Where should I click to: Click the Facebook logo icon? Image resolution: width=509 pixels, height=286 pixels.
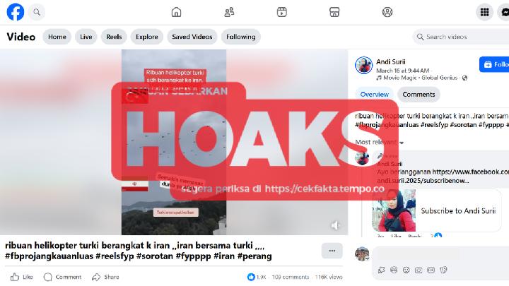click(x=16, y=12)
